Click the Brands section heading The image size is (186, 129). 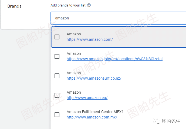click(x=15, y=6)
